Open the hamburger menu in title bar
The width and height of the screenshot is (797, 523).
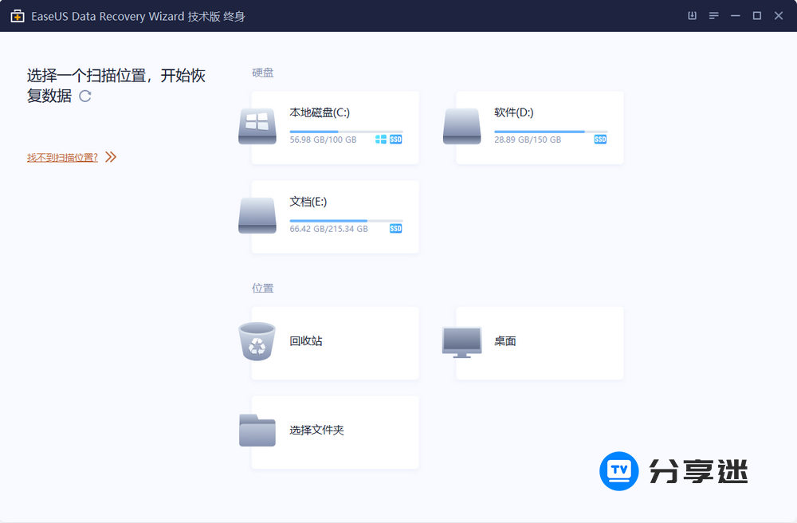coord(713,15)
